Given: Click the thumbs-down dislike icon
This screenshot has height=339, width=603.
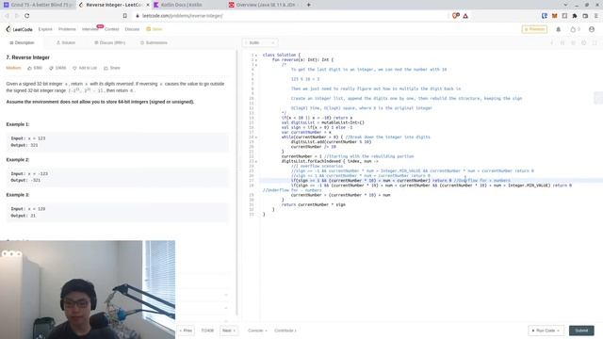Looking at the screenshot, I should 51,68.
